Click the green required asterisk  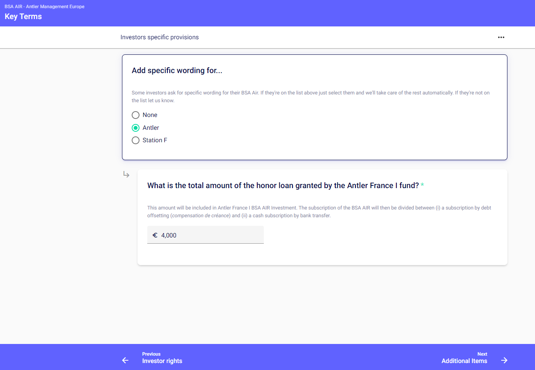[422, 185]
